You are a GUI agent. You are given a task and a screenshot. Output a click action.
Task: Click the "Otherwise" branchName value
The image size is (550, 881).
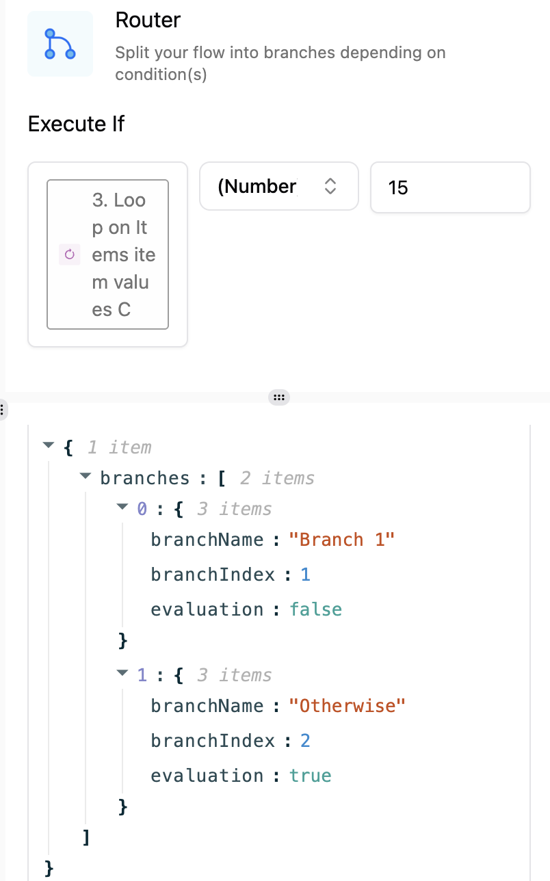(348, 706)
